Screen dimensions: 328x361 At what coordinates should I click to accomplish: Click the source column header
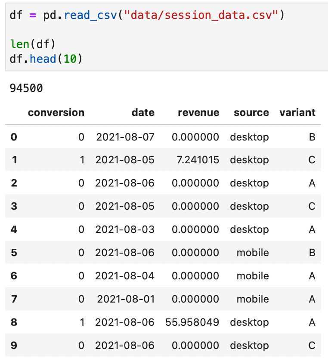(x=251, y=113)
